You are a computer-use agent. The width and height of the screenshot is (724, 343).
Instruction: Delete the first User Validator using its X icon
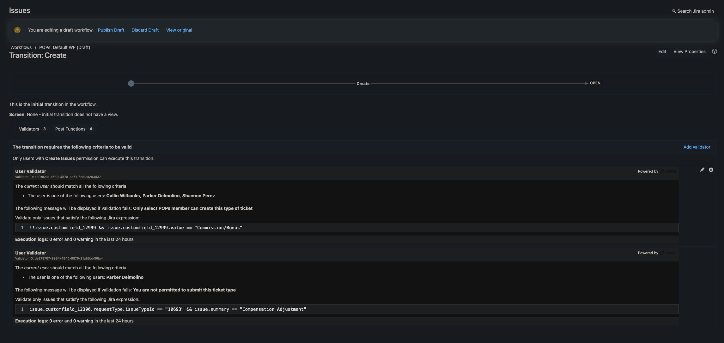point(711,170)
